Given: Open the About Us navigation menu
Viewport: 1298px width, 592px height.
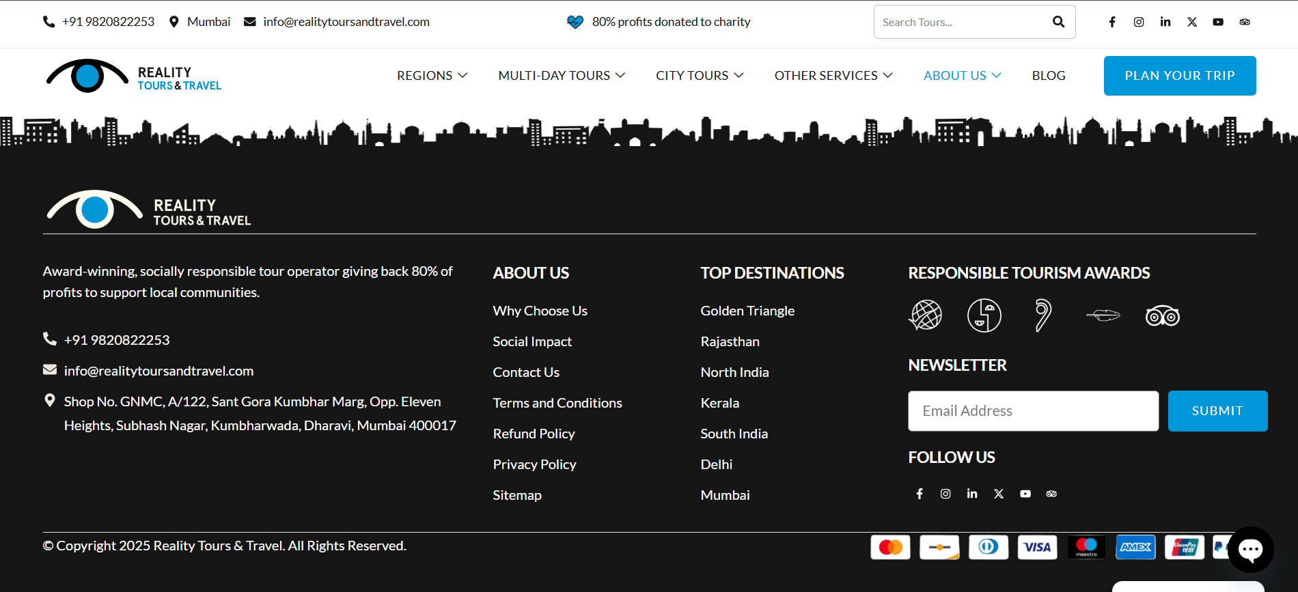Looking at the screenshot, I should (962, 76).
